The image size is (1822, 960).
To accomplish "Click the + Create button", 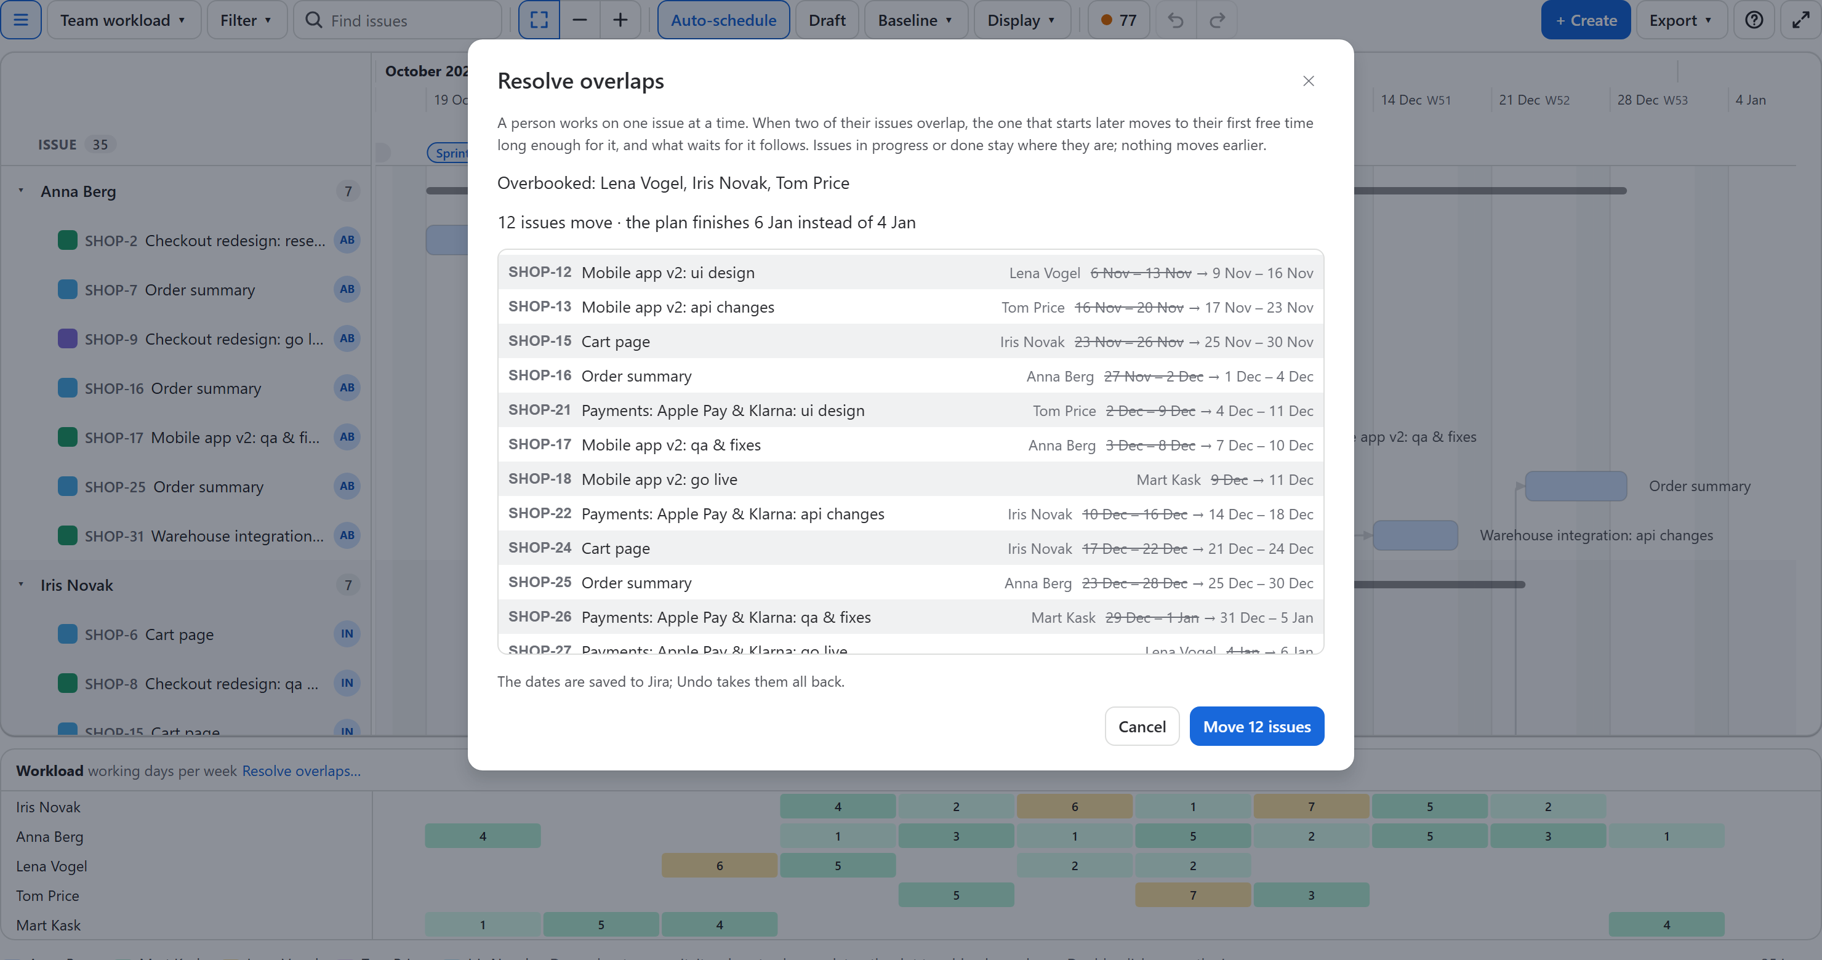I will click(x=1585, y=20).
